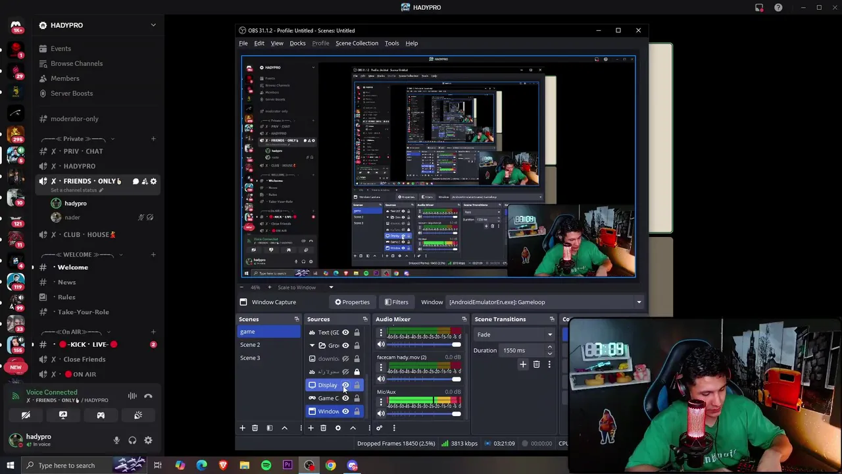Viewport: 842px width, 474px height.
Task: Start an activity with the Discord game controller icon
Action: 101,415
